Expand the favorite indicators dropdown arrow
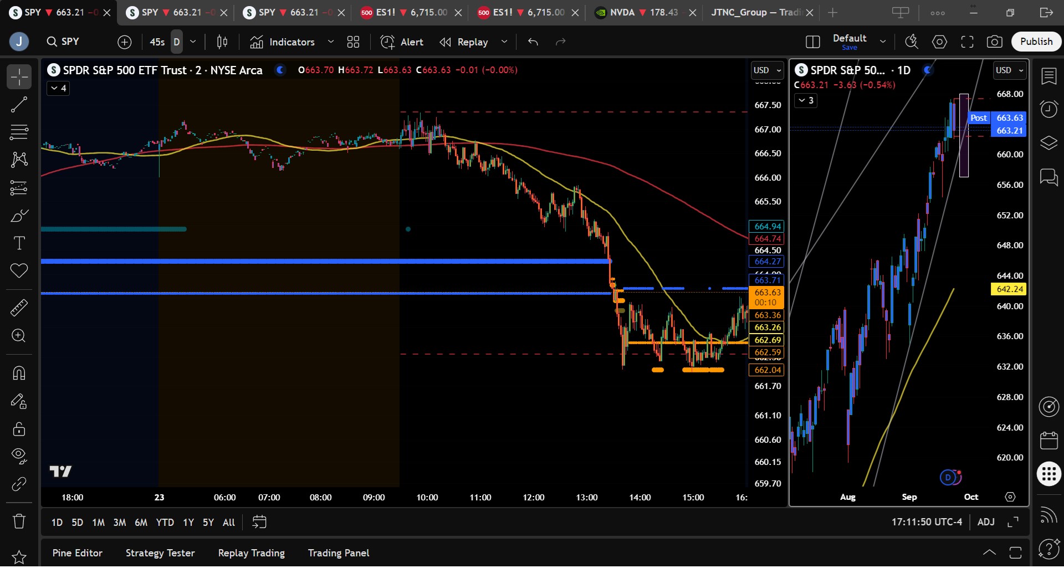Image resolution: width=1064 pixels, height=568 pixels. tap(331, 42)
